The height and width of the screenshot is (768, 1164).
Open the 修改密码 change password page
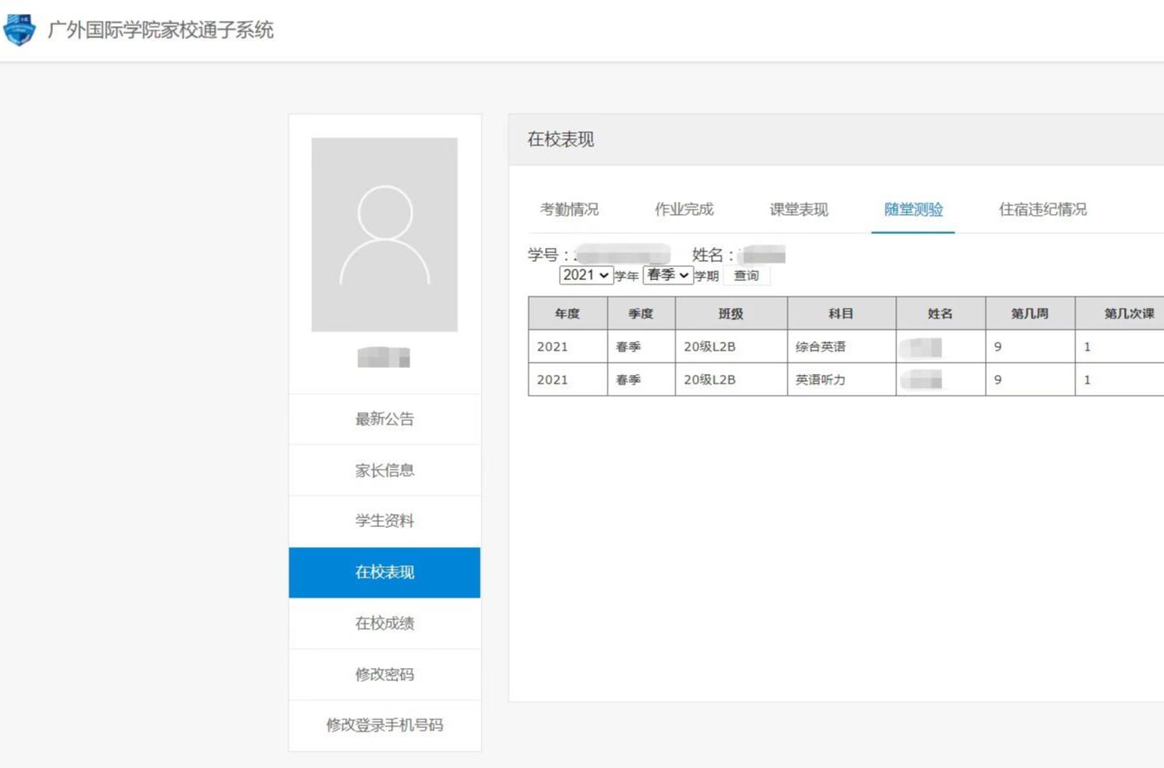(x=384, y=674)
